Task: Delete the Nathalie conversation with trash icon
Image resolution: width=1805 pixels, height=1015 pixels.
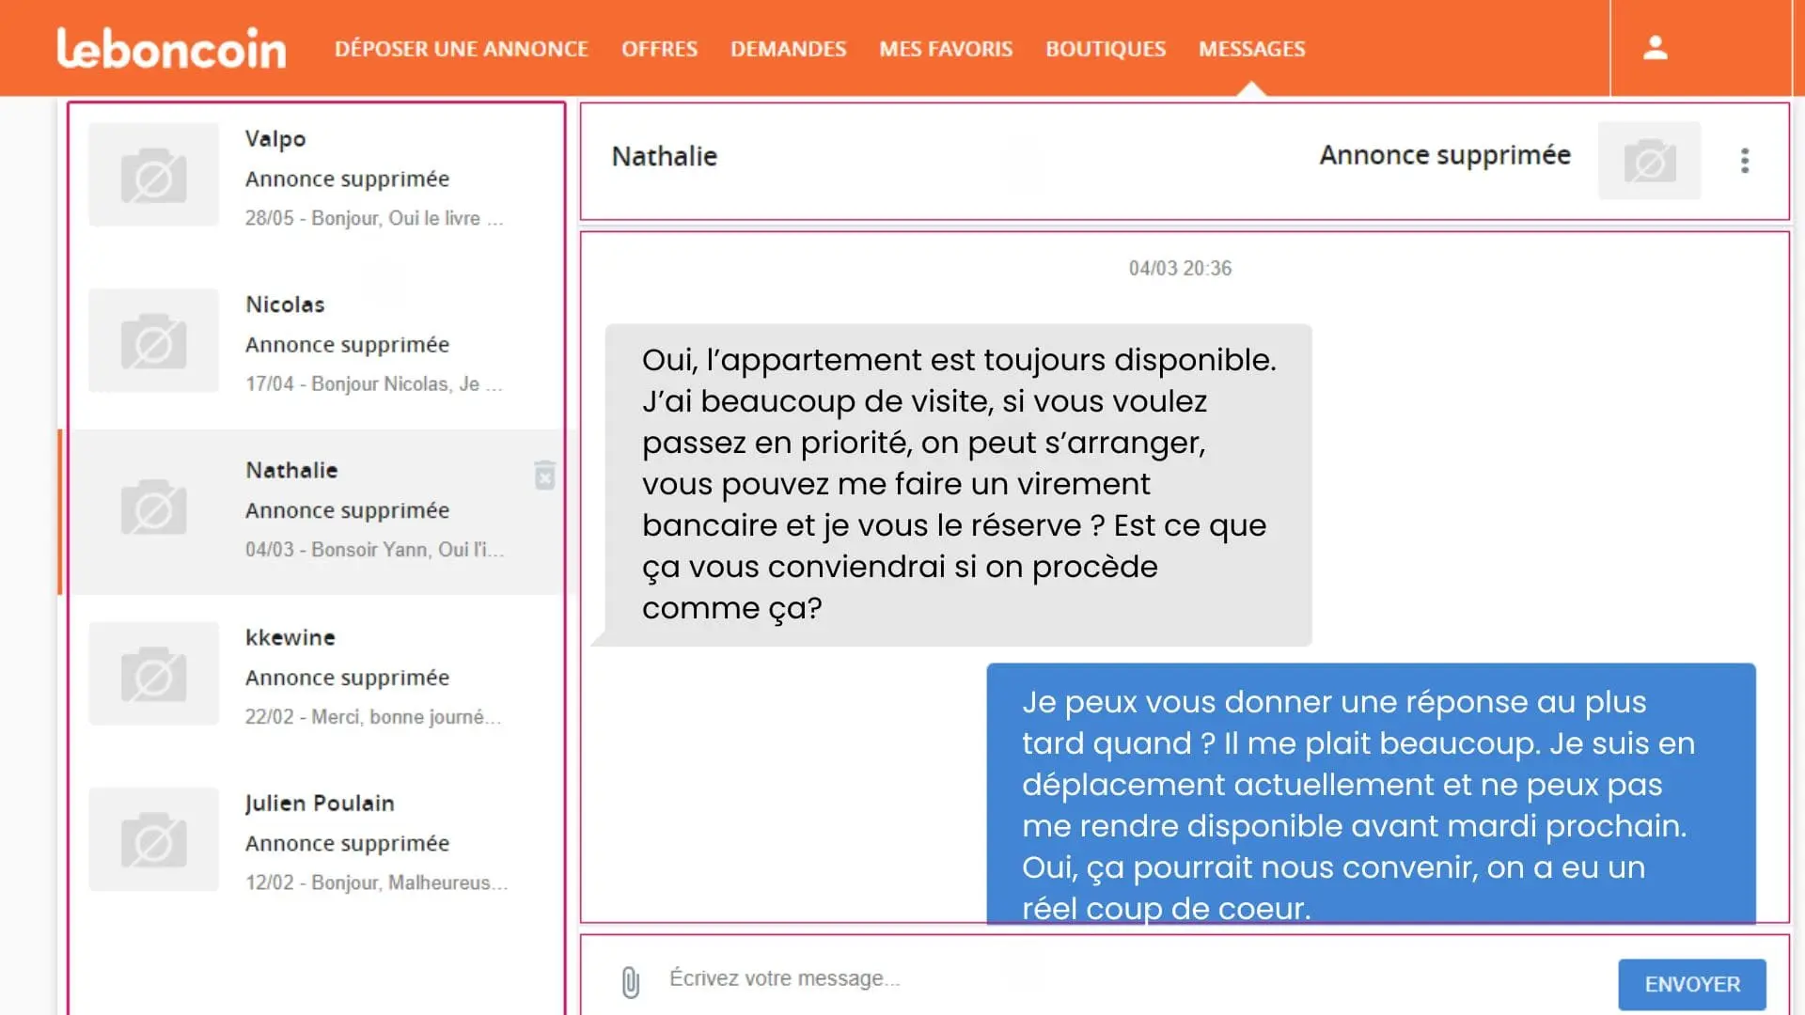Action: (x=545, y=475)
